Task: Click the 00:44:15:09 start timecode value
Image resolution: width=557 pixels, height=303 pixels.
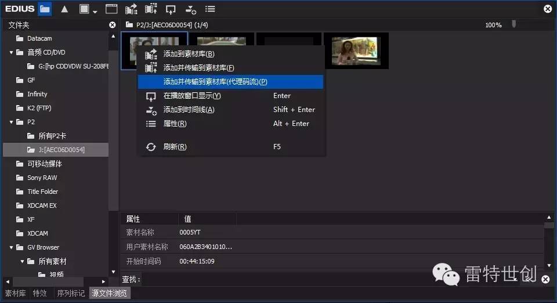Action: point(197,261)
